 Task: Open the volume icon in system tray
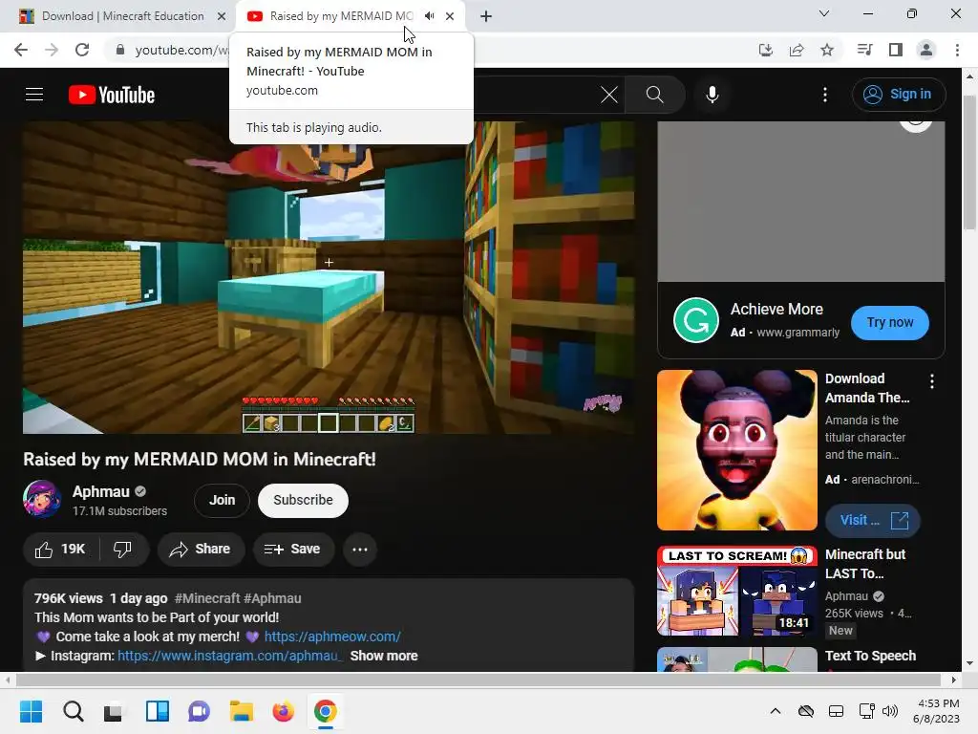pyautogui.click(x=891, y=711)
